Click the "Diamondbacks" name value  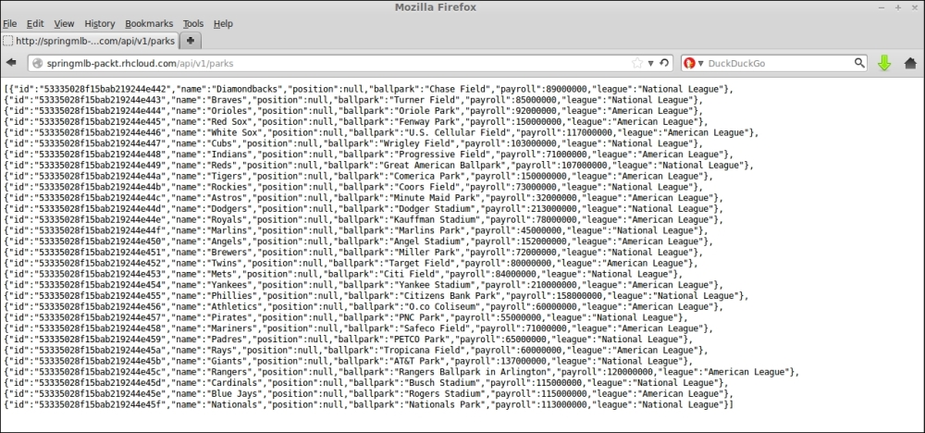[x=247, y=89]
